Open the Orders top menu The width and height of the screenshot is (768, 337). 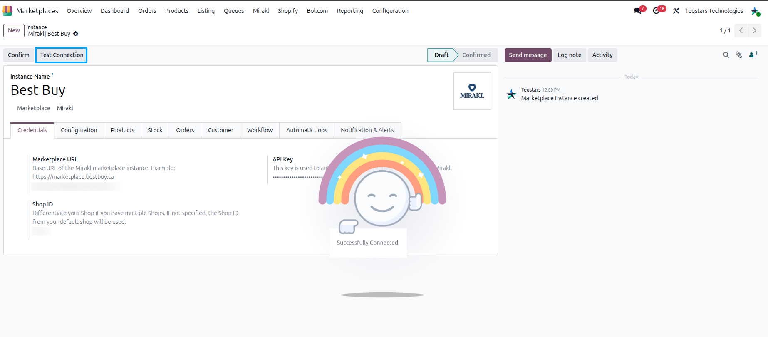(147, 11)
